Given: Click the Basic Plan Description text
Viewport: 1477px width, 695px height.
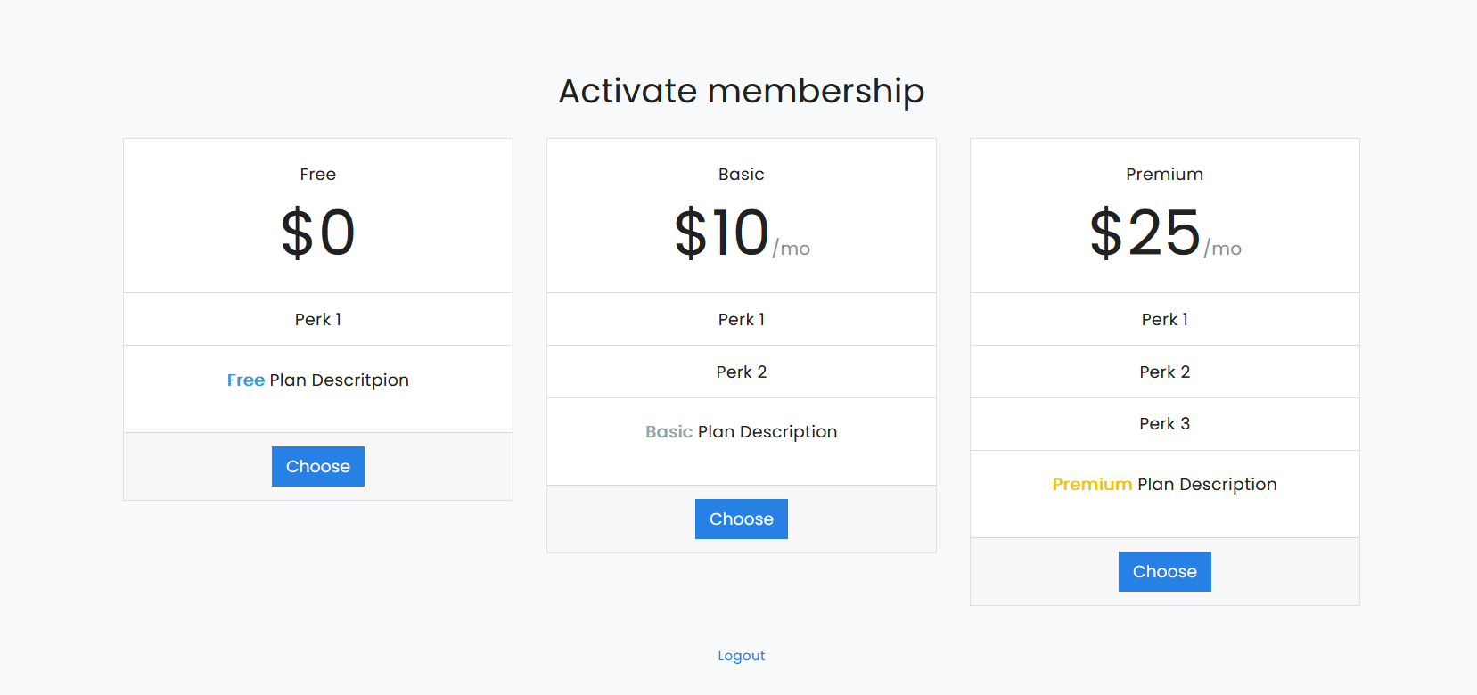Looking at the screenshot, I should (x=742, y=432).
